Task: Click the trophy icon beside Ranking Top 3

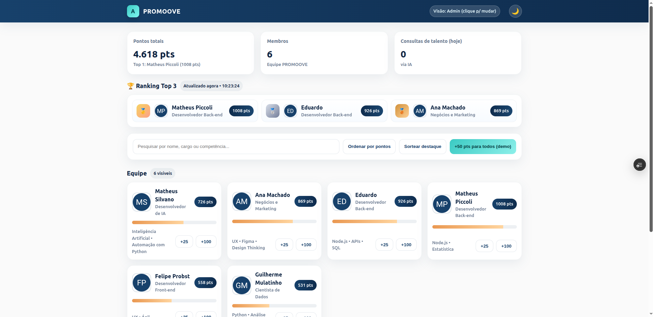Action: point(130,86)
